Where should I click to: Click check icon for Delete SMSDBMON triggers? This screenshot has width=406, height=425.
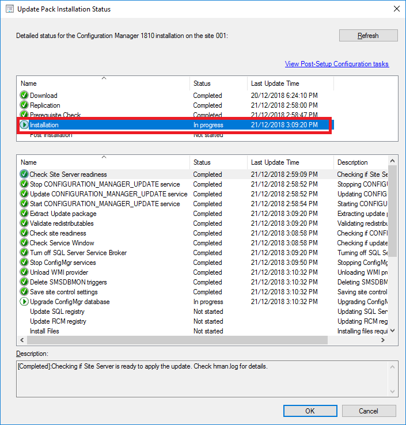click(24, 282)
